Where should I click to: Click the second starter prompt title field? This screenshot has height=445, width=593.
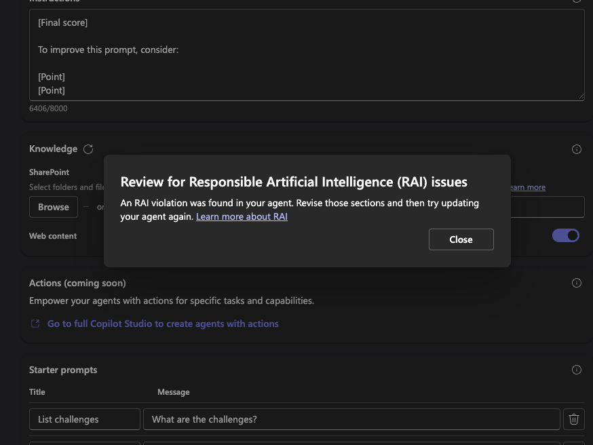84,442
